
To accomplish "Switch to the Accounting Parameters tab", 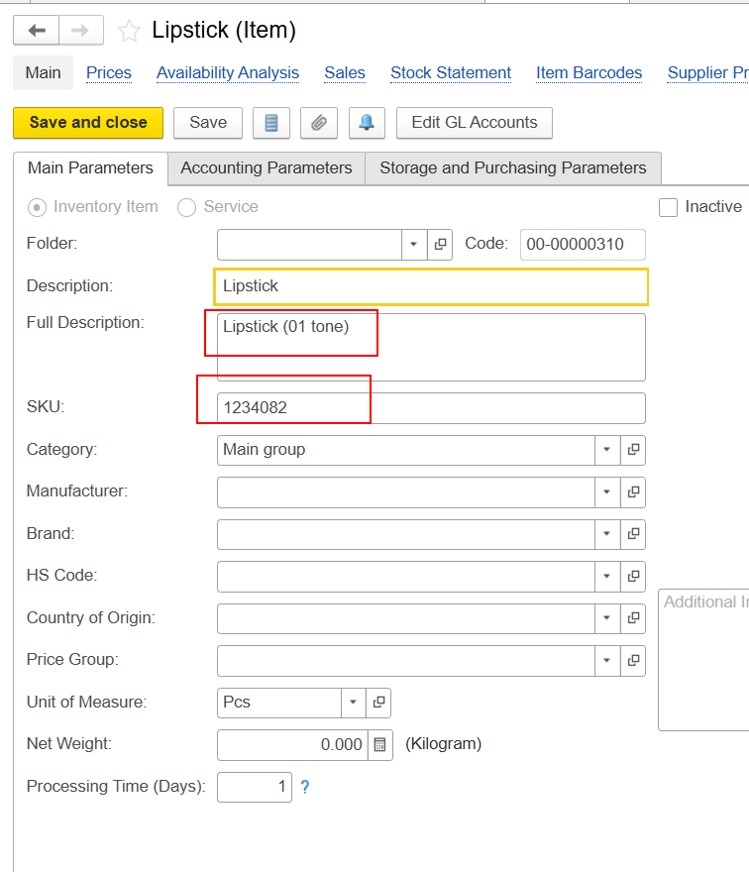I will 267,167.
